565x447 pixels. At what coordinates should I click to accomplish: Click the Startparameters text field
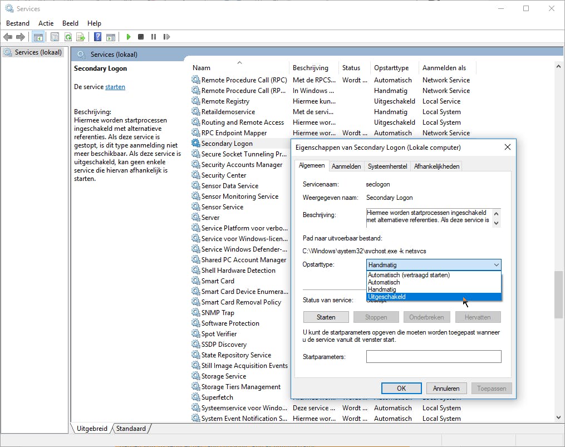(x=433, y=356)
